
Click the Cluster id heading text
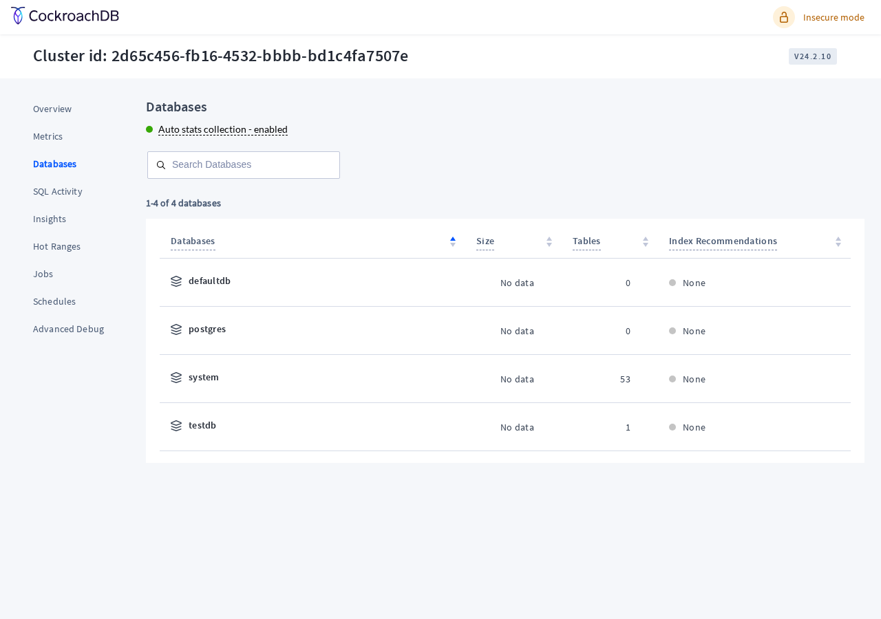click(x=220, y=56)
